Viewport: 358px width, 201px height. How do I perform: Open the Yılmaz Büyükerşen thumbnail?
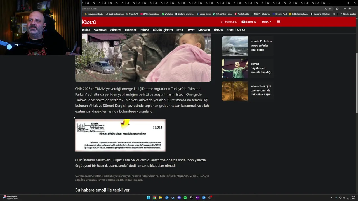pos(235,68)
